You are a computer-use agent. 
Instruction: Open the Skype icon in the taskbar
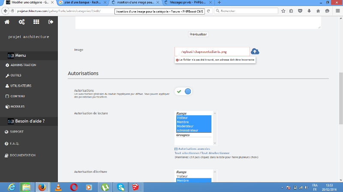(120, 187)
